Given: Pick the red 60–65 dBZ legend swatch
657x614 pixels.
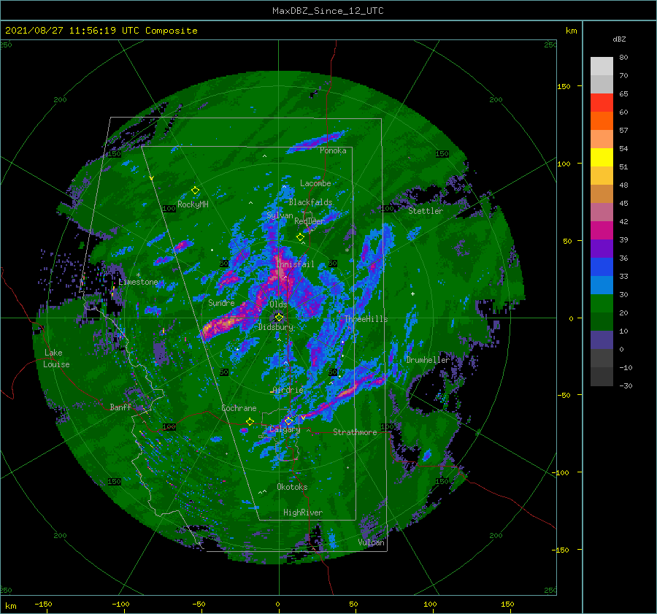Looking at the screenshot, I should [602, 103].
